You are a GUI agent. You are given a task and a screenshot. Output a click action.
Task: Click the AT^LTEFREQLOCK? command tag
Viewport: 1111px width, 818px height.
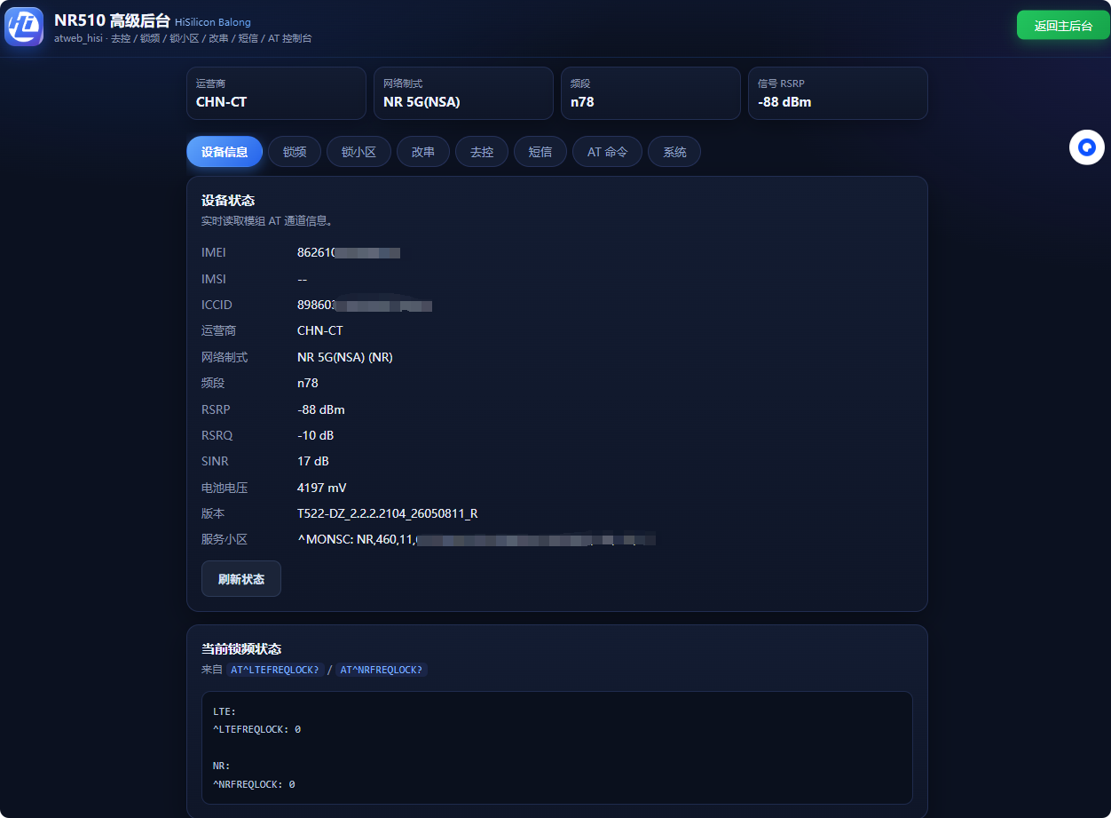[275, 670]
